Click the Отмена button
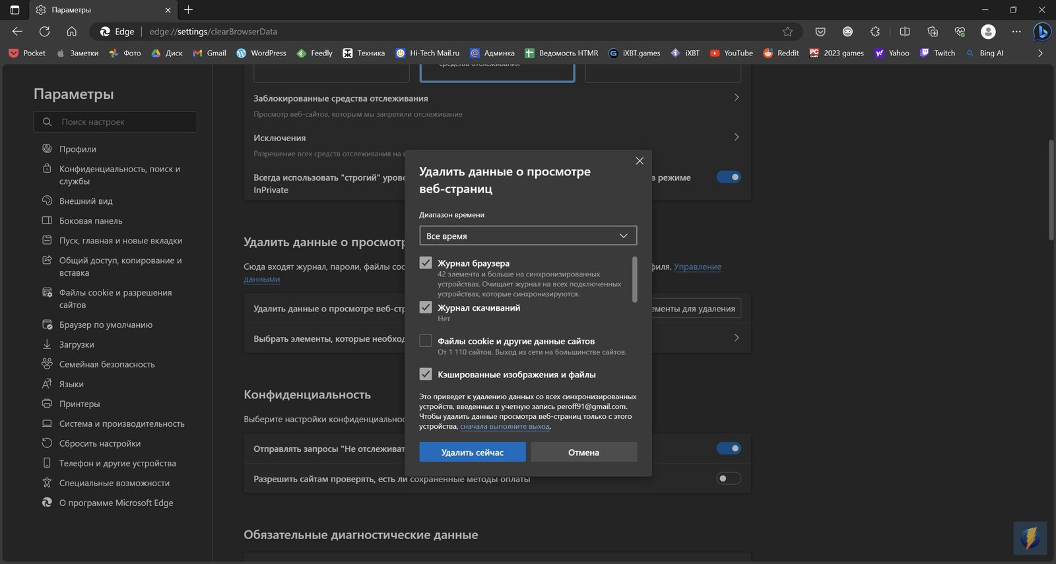 [583, 453]
